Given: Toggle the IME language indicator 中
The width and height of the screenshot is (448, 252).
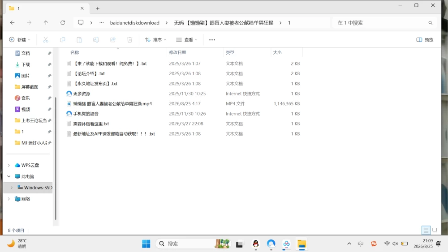Looking at the screenshot, I should (361, 243).
